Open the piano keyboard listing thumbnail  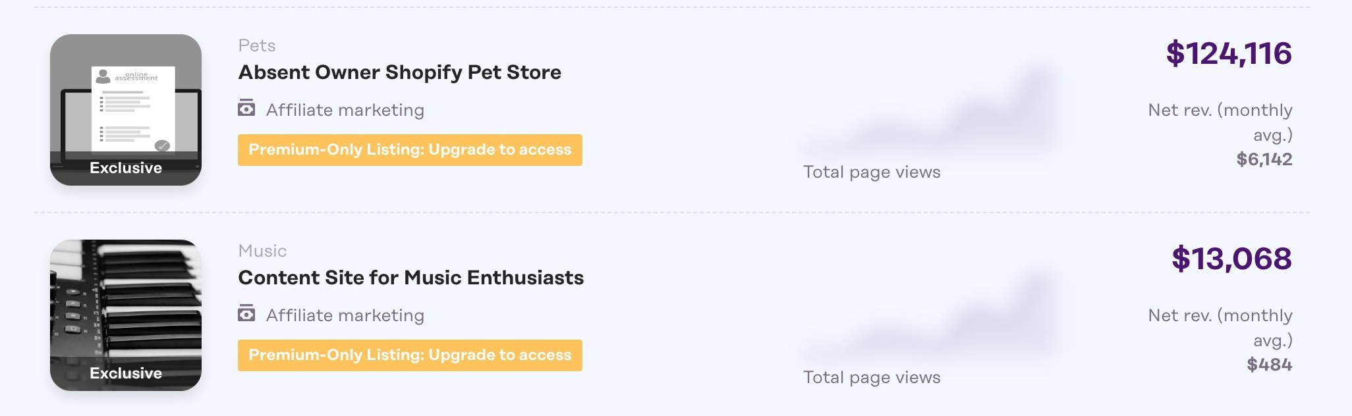126,303
